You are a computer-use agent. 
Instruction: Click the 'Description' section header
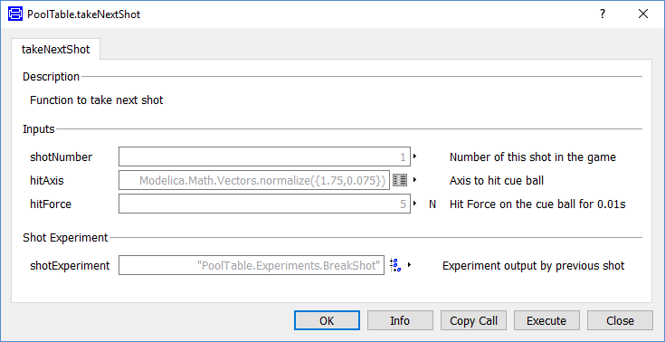point(51,77)
